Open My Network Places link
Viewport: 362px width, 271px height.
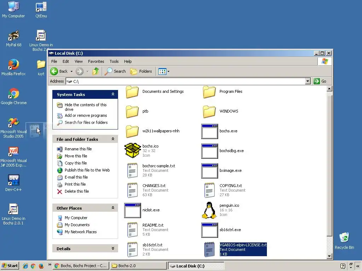coord(81,232)
